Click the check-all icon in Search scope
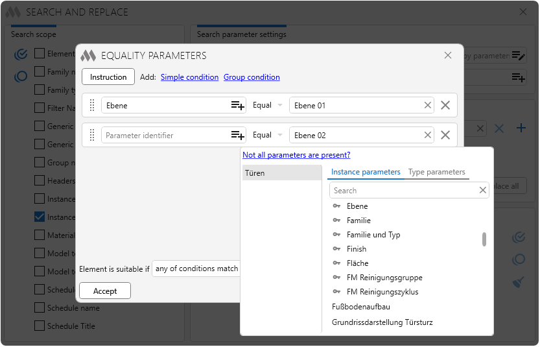540x347 pixels. coord(21,54)
